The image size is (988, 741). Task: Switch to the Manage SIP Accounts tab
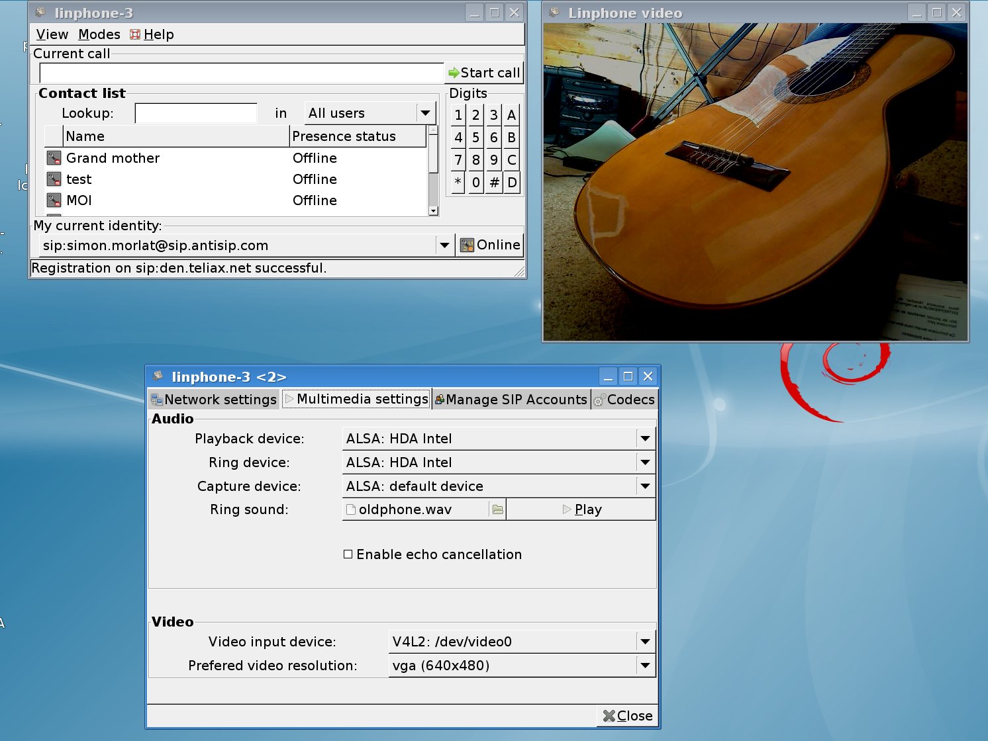tap(511, 400)
